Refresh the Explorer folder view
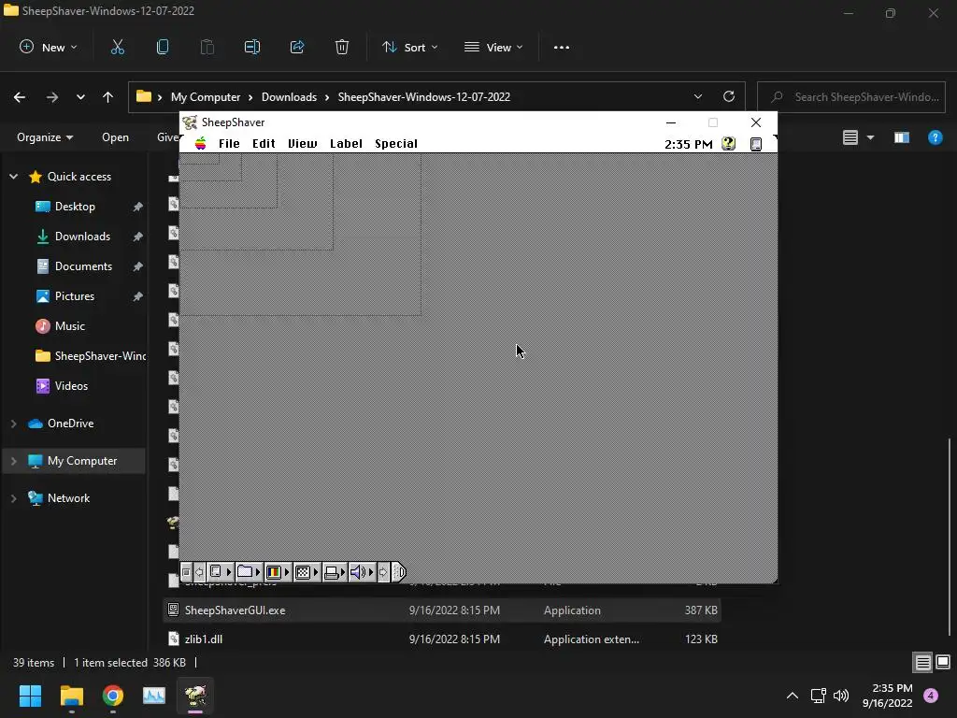The image size is (957, 718). (729, 96)
